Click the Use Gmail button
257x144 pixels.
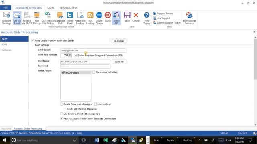pyautogui.click(x=119, y=41)
